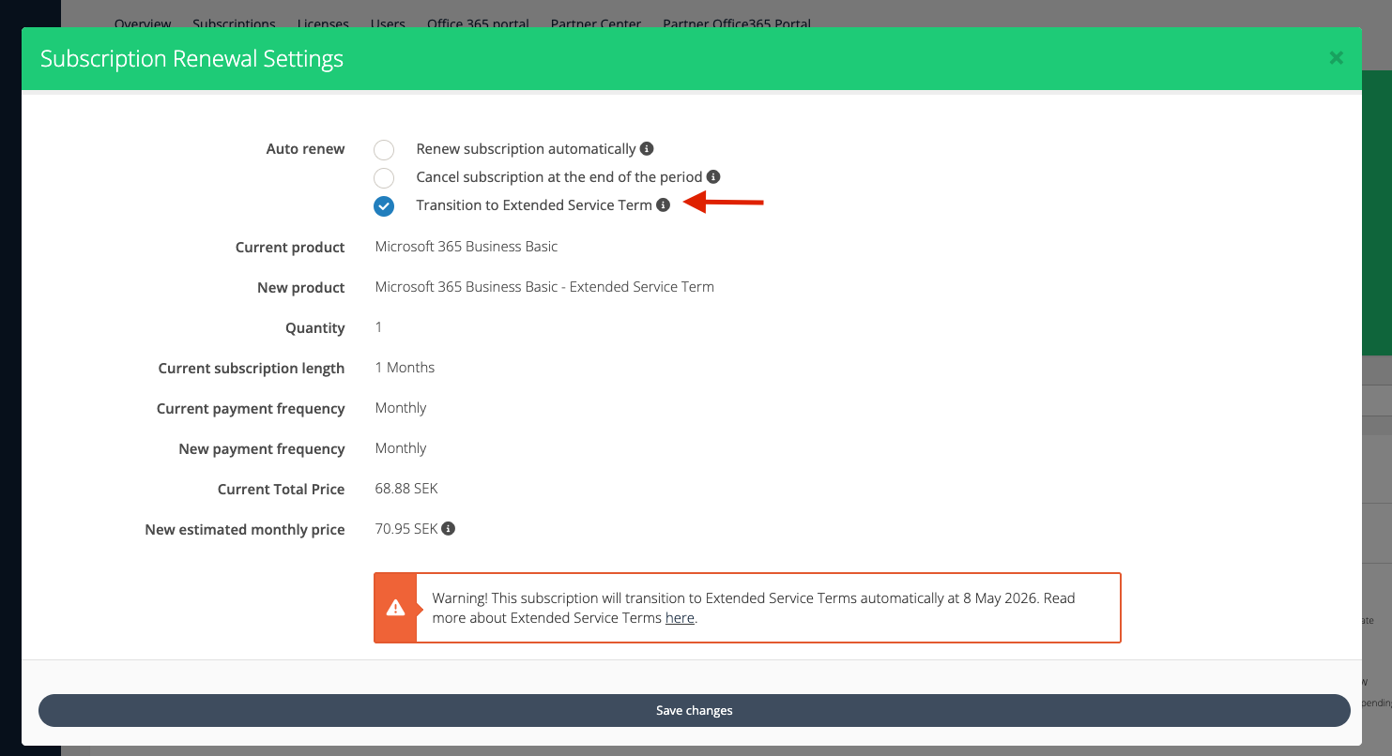
Task: Select Renew subscription automatically radio button
Action: click(384, 150)
